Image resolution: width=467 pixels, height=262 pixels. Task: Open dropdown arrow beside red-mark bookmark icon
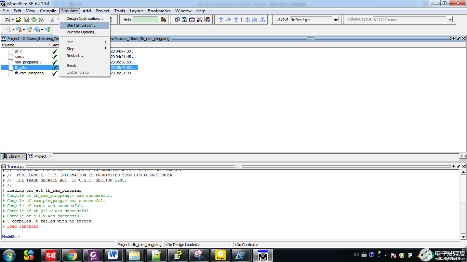24,30
